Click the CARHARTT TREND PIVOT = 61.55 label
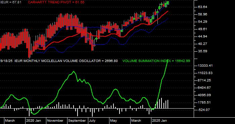The width and height of the screenshot is (235, 124). [x=56, y=2]
